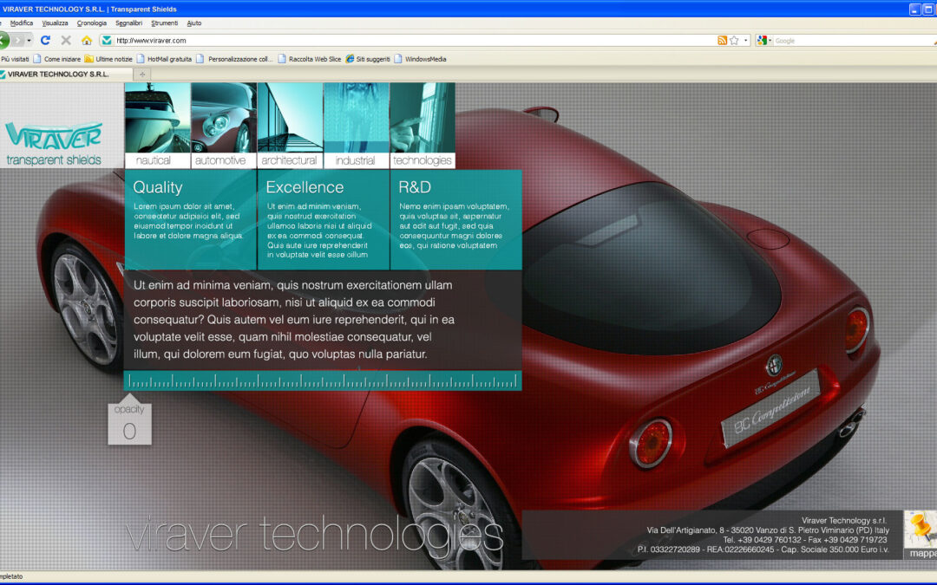Open the navigation history dropdown arrow

[29, 40]
